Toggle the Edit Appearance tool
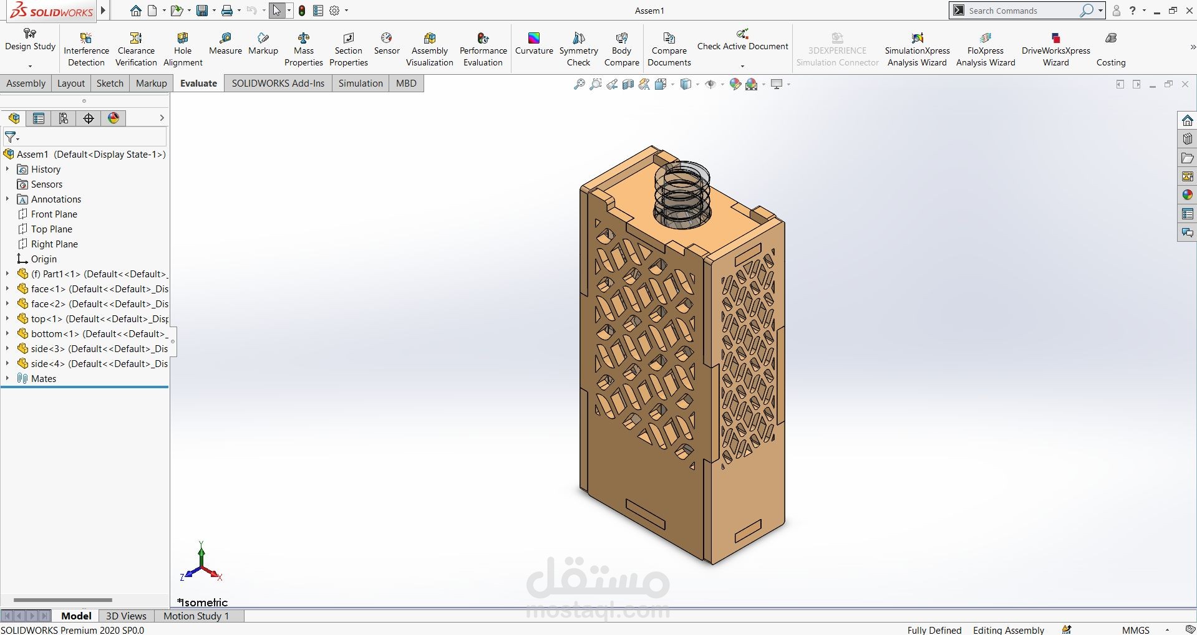1197x635 pixels. pos(734,84)
